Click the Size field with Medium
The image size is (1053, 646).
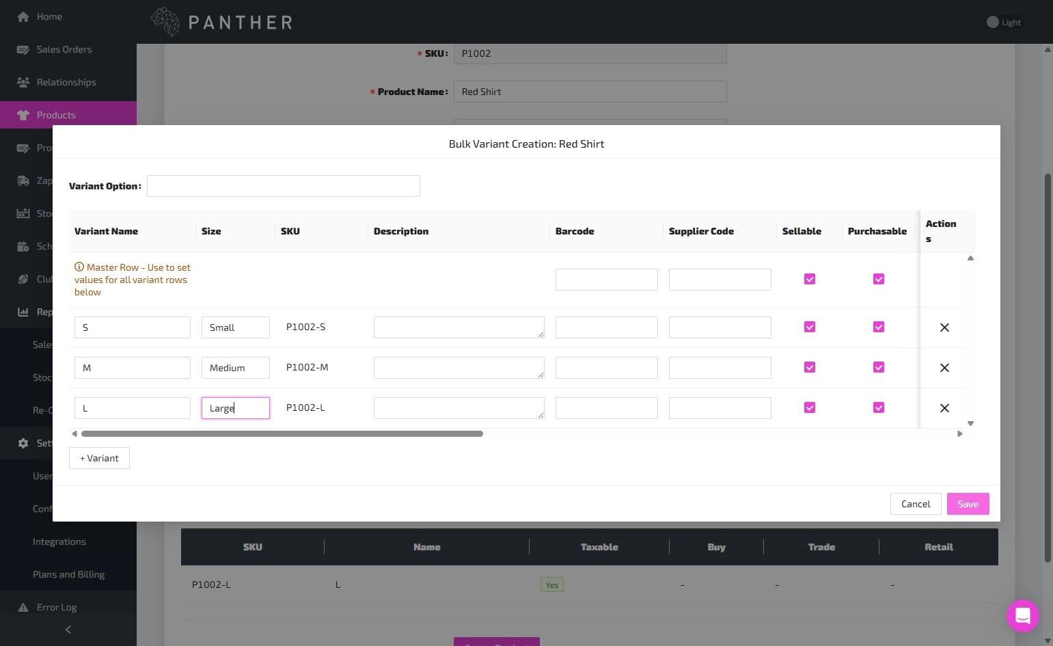(236, 368)
